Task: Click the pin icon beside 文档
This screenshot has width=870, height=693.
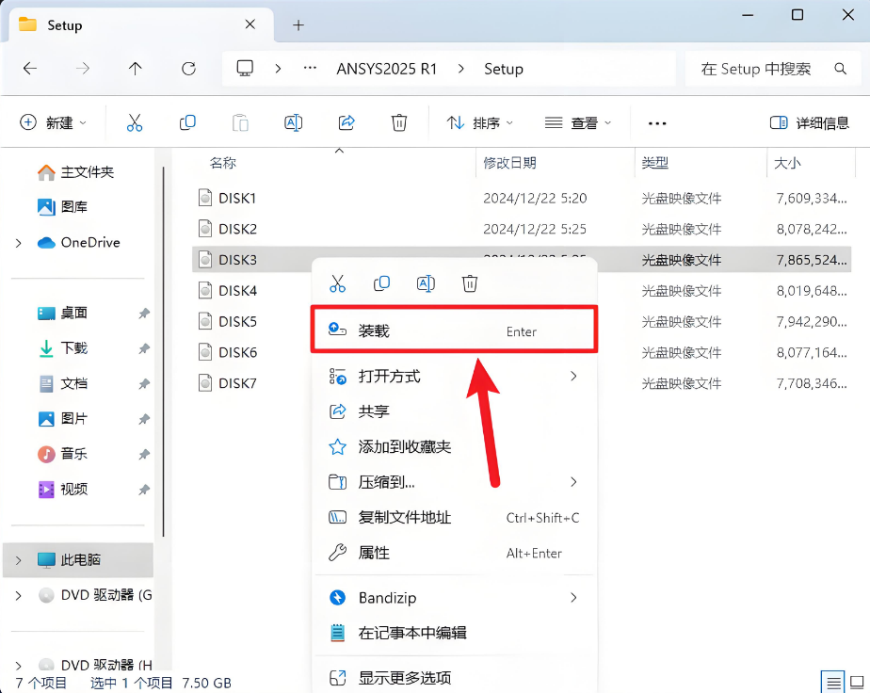Action: [144, 384]
